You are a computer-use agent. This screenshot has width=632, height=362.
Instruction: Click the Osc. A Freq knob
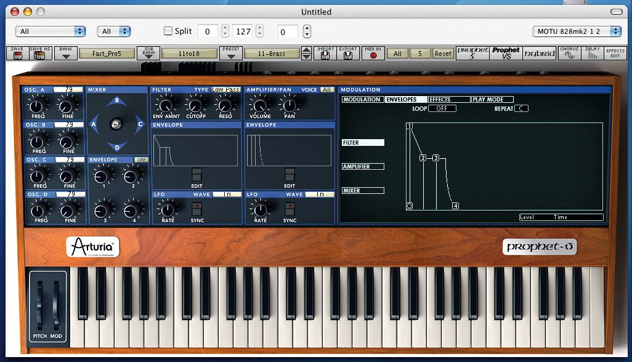click(37, 107)
